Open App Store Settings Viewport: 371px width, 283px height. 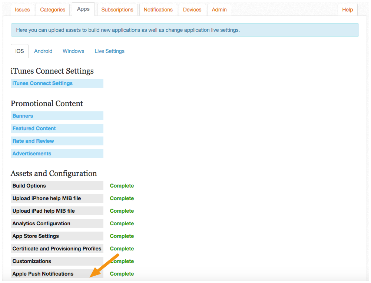coord(57,236)
